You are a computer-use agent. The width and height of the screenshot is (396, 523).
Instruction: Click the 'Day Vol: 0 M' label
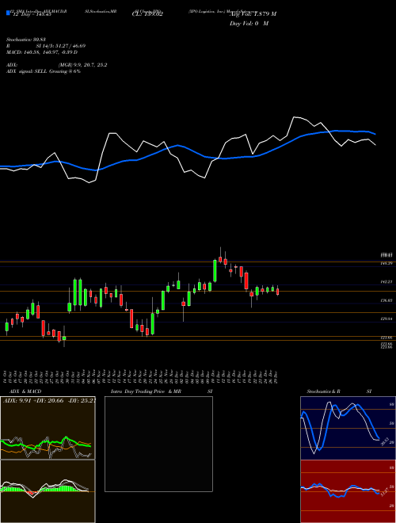(249, 24)
